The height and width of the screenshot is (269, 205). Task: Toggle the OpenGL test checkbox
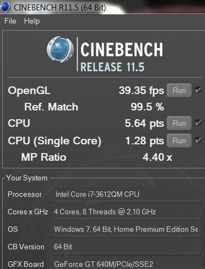point(198,90)
